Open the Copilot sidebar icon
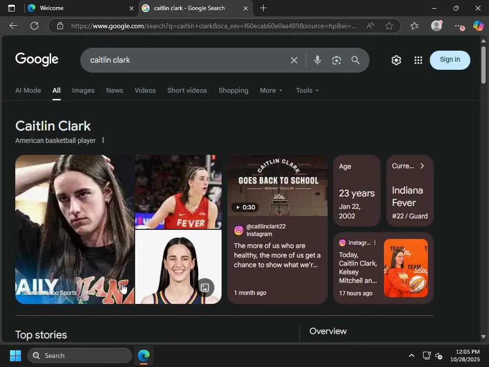The height and width of the screenshot is (367, 489). point(478,26)
